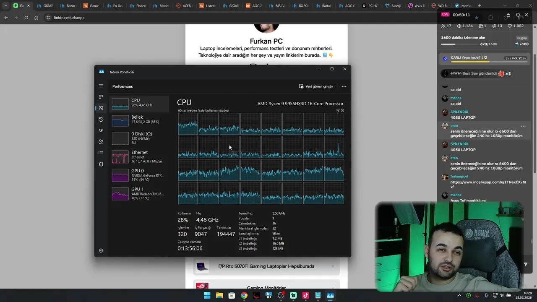537x302 pixels.
Task: Switch to the MSI Vi browser tab
Action: point(276,6)
